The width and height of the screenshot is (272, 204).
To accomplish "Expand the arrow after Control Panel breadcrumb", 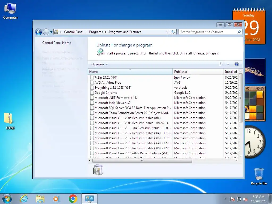I will (x=86, y=32).
